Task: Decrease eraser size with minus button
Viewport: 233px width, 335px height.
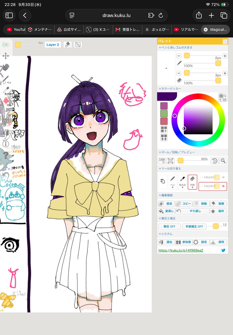Action: 179,73
